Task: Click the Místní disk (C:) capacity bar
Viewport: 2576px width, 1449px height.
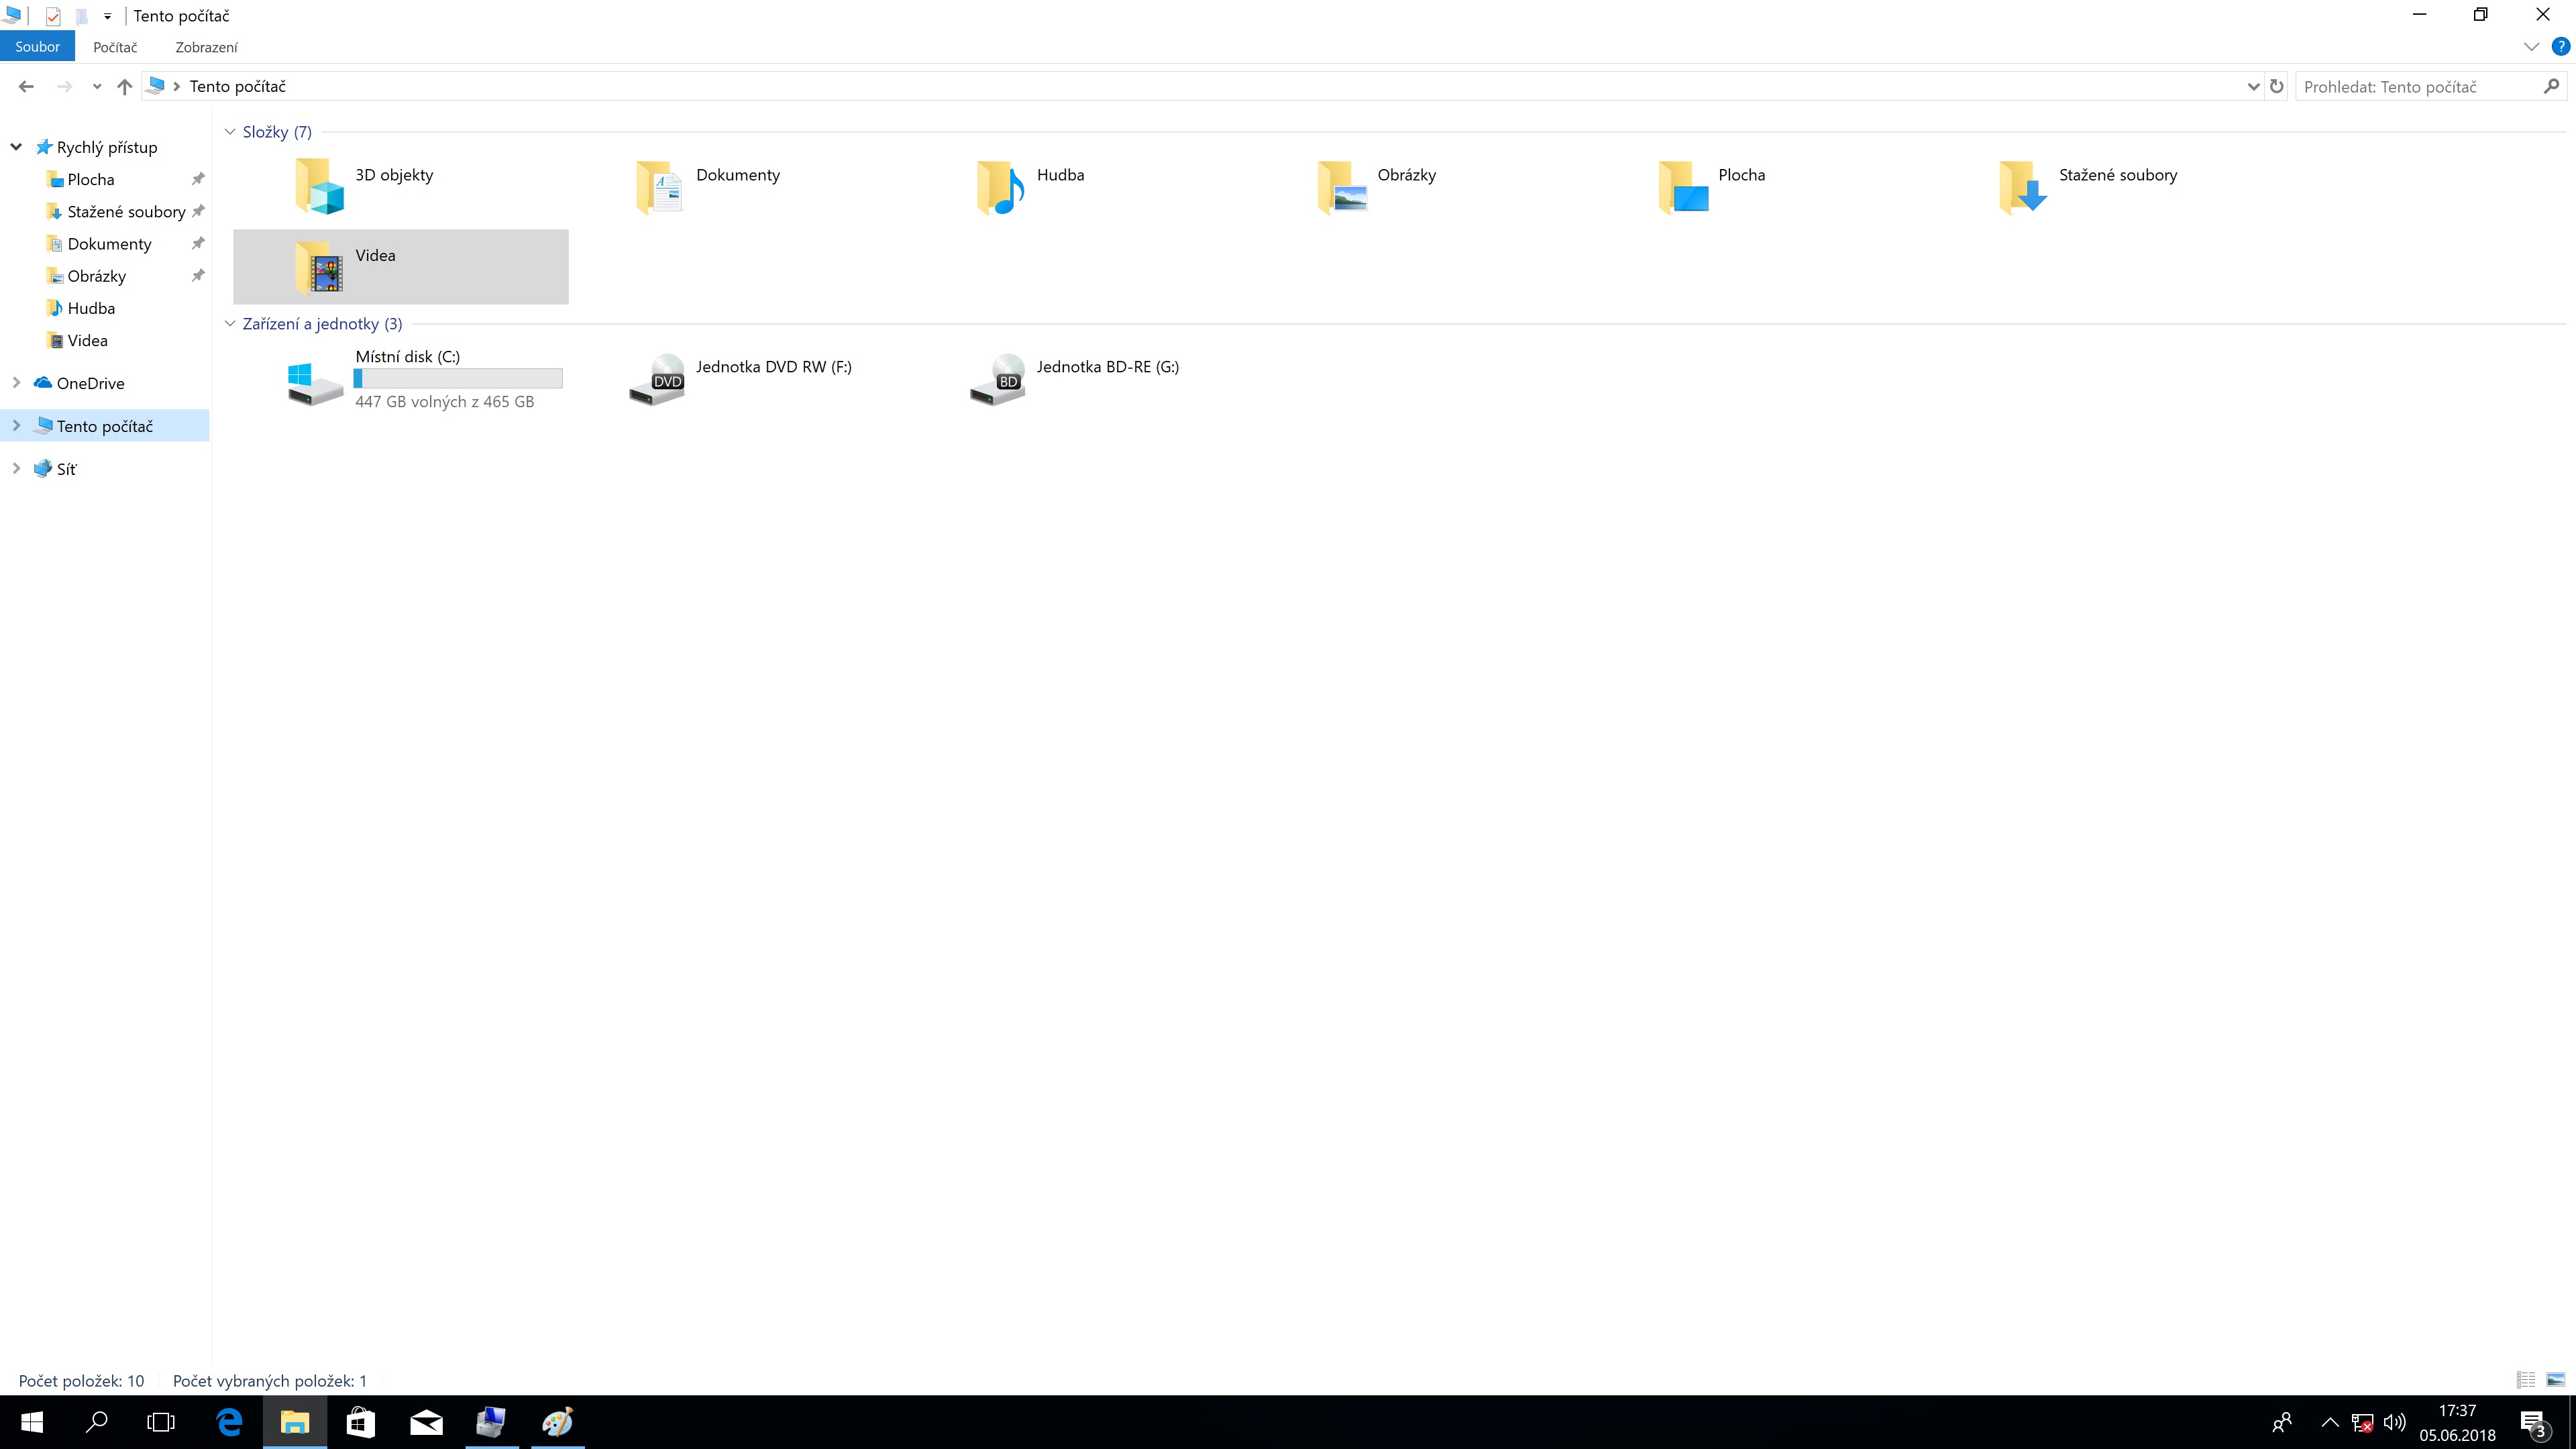Action: pos(458,379)
